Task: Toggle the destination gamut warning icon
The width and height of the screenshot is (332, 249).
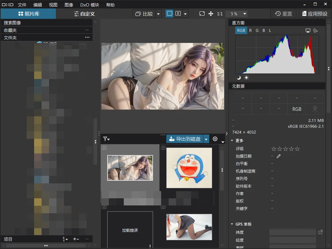Action: pos(315,31)
